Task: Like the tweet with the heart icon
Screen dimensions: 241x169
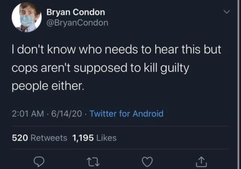Action: point(147,162)
